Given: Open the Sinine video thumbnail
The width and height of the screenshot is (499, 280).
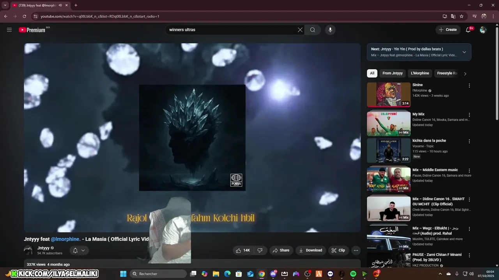Looking at the screenshot, I should [x=389, y=94].
